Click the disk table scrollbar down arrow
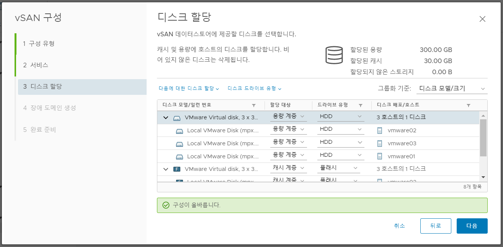The width and height of the screenshot is (503, 247). click(x=483, y=177)
